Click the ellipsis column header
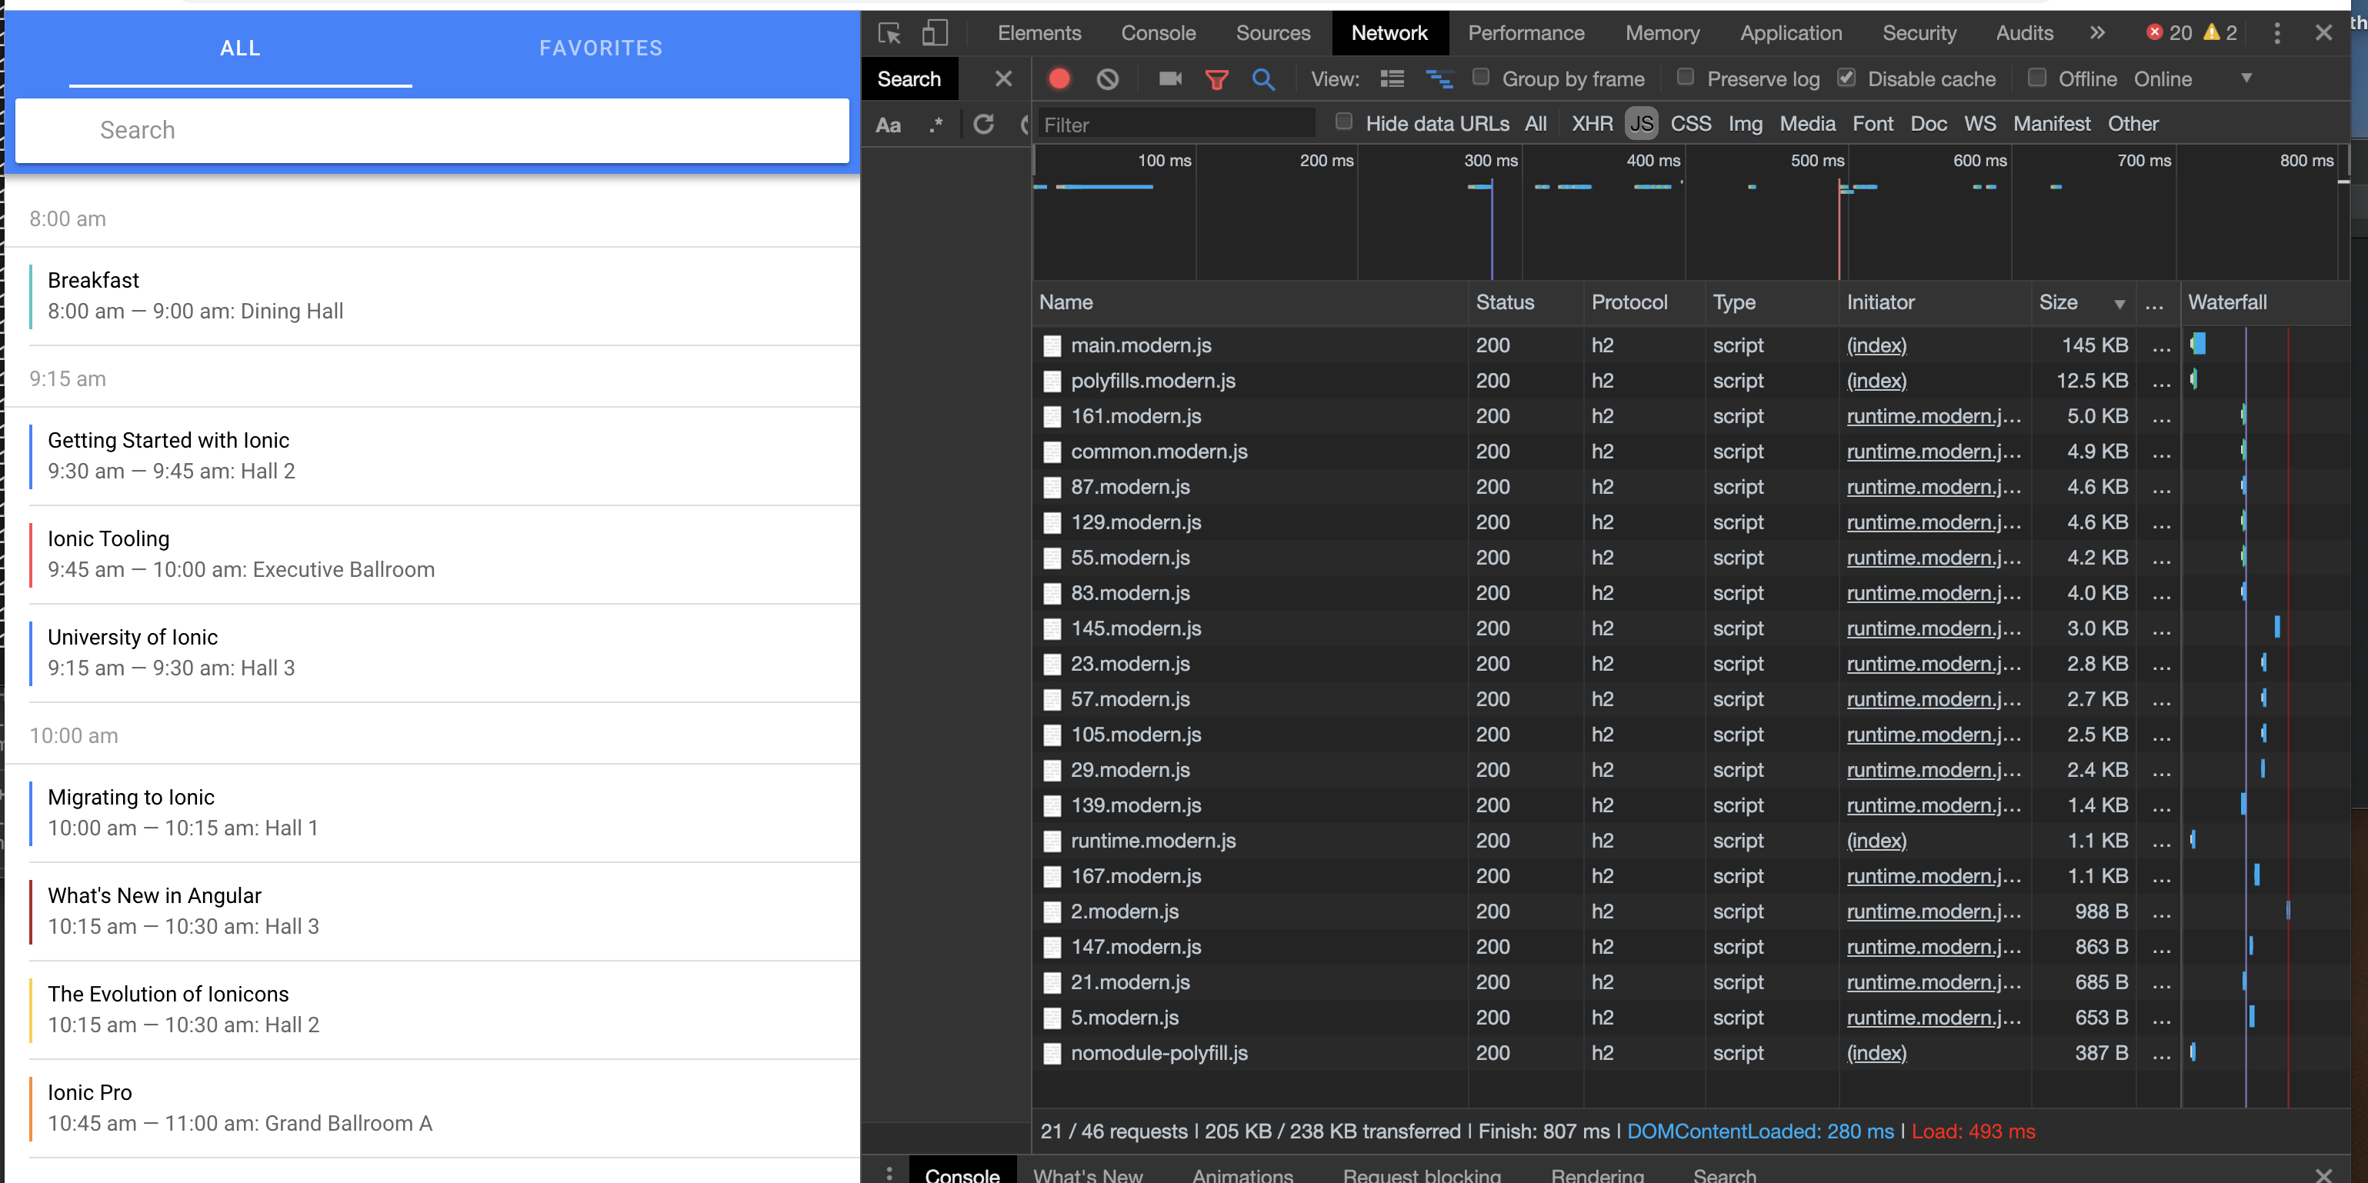Image resolution: width=2368 pixels, height=1183 pixels. (x=2154, y=303)
